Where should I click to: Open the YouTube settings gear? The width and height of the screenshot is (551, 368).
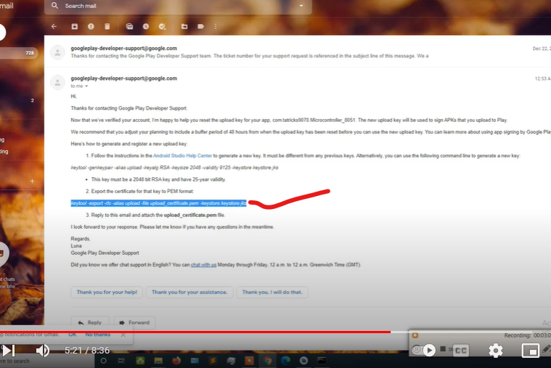(496, 350)
